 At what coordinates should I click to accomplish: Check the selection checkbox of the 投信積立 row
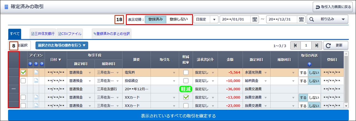point(24,81)
